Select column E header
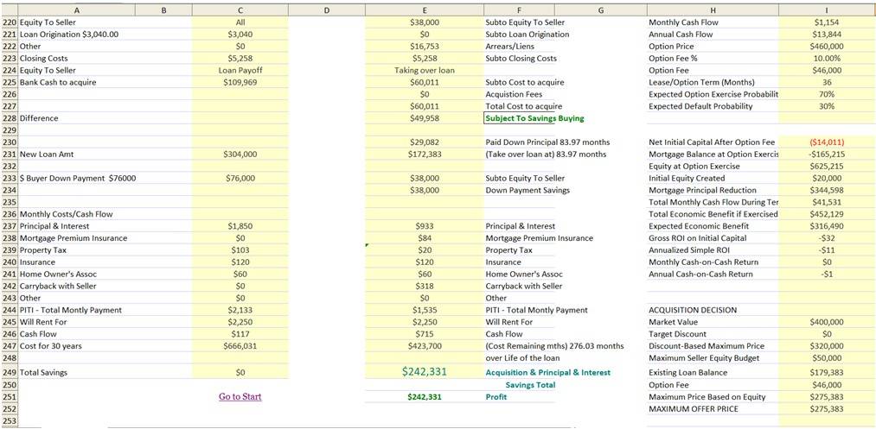Viewport: 876px width, 429px height. [x=425, y=9]
